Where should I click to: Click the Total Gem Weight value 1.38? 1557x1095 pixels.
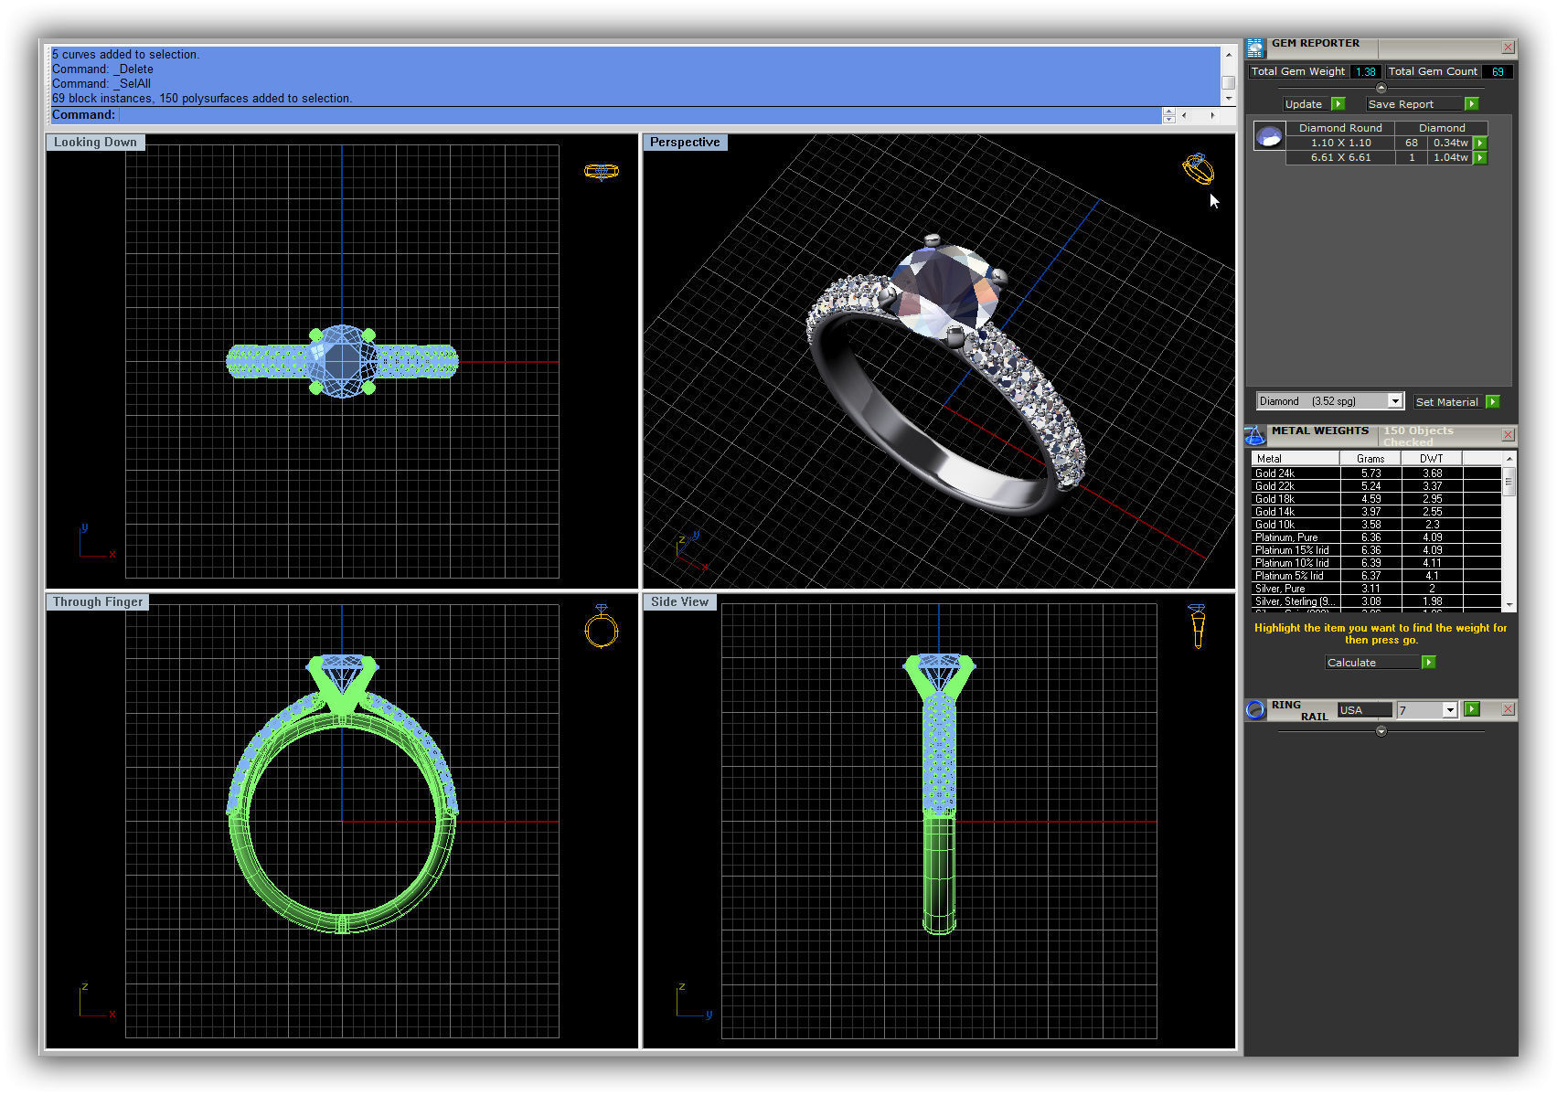click(1366, 71)
